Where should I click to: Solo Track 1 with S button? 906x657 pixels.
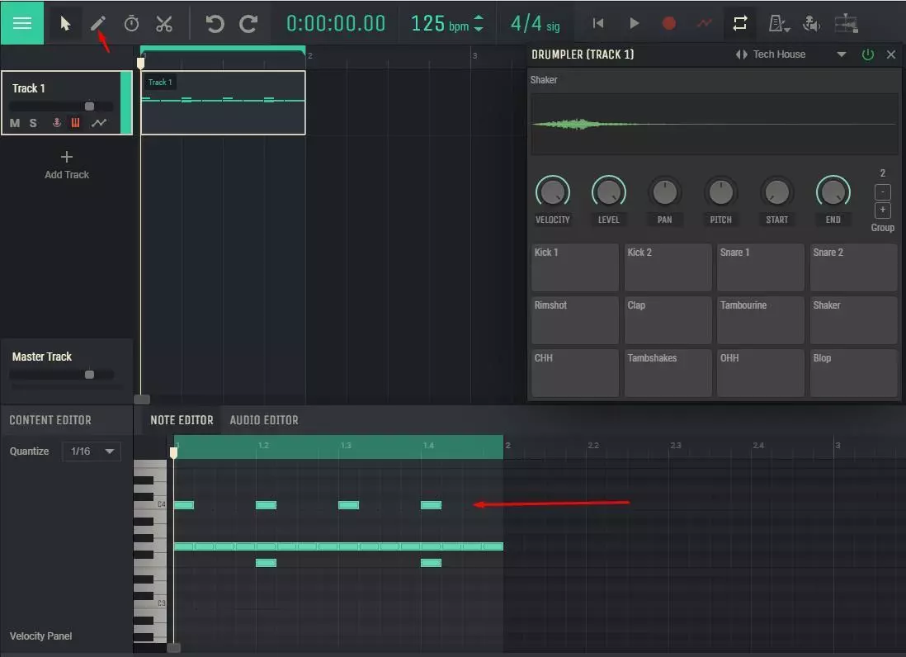(x=33, y=123)
